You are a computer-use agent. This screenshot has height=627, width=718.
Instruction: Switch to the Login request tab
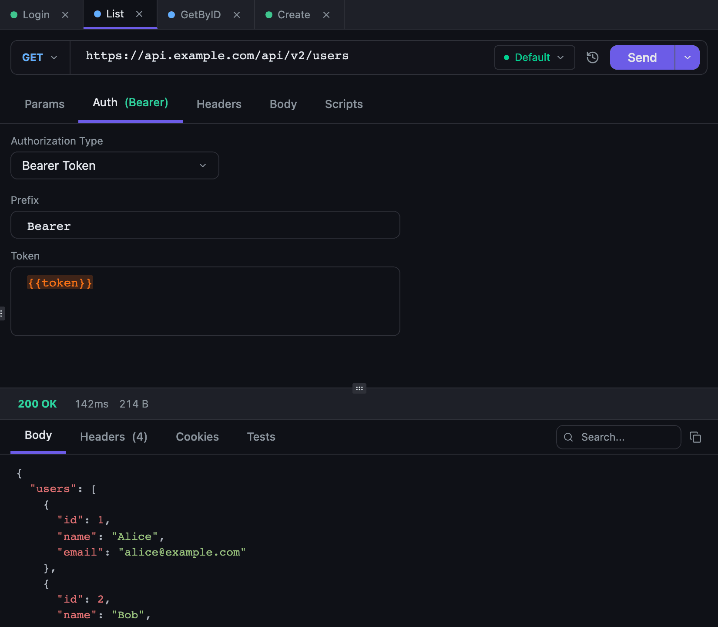point(36,15)
